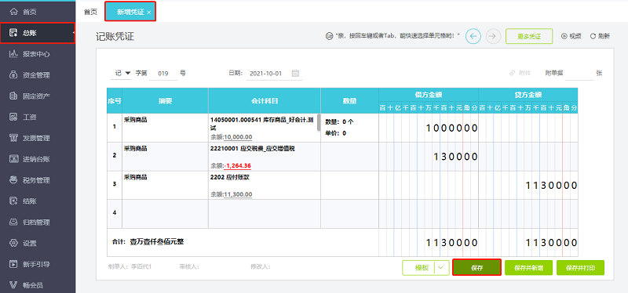Open the date picker calendar icon
This screenshot has width=628, height=293.
click(x=296, y=73)
